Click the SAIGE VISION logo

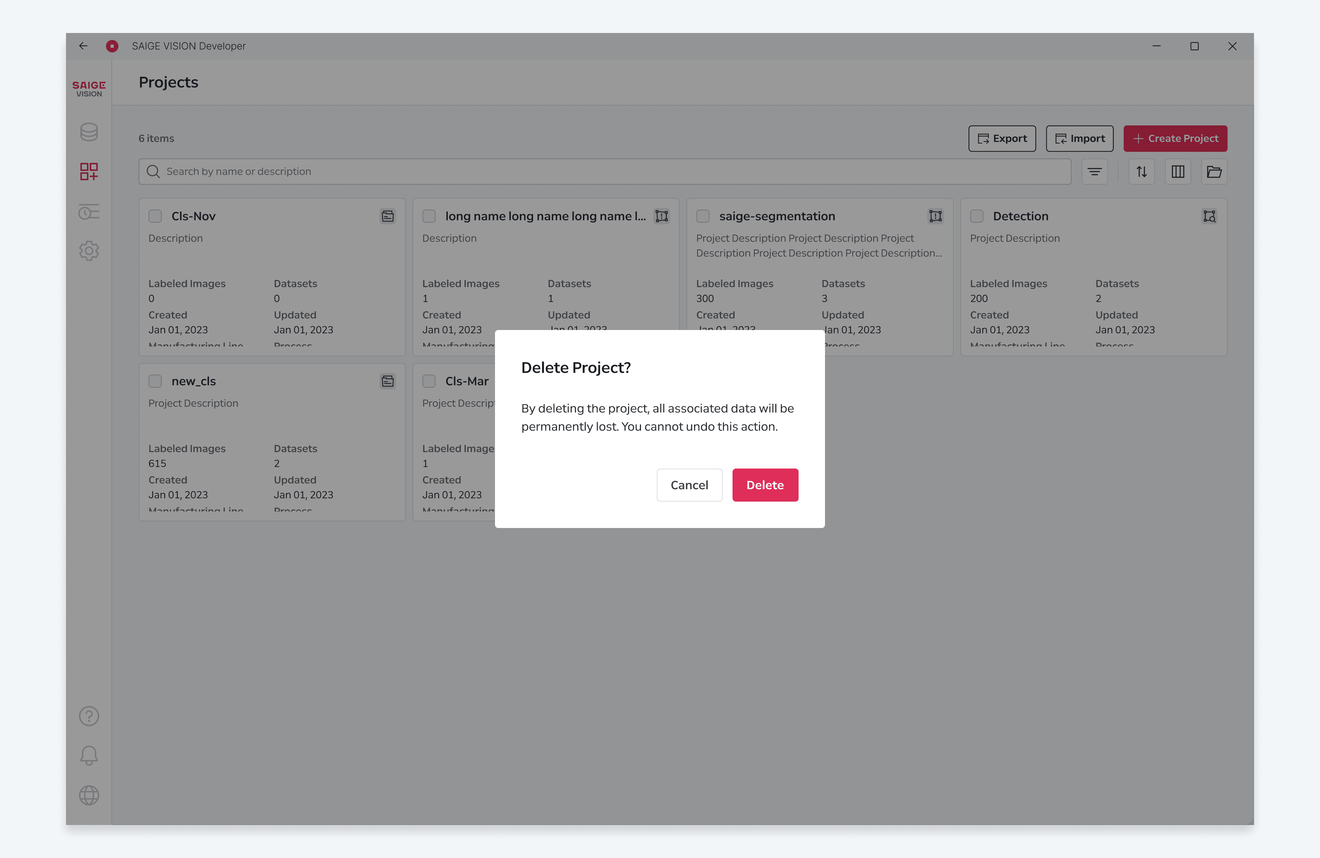click(89, 89)
